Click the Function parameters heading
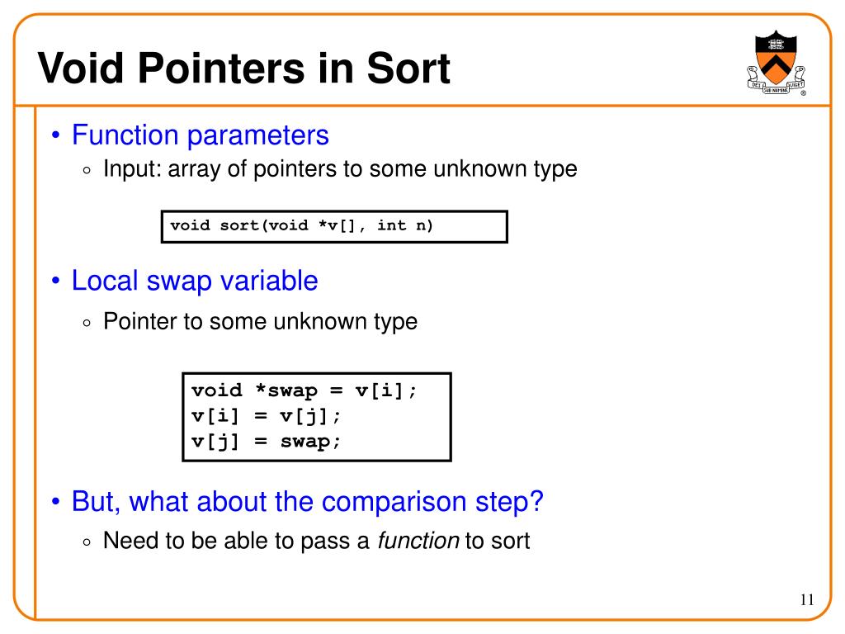The width and height of the screenshot is (845, 634). 201,135
